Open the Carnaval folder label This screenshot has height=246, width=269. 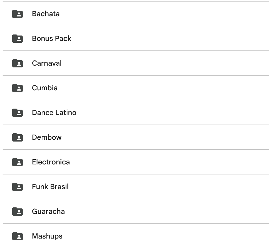point(47,63)
